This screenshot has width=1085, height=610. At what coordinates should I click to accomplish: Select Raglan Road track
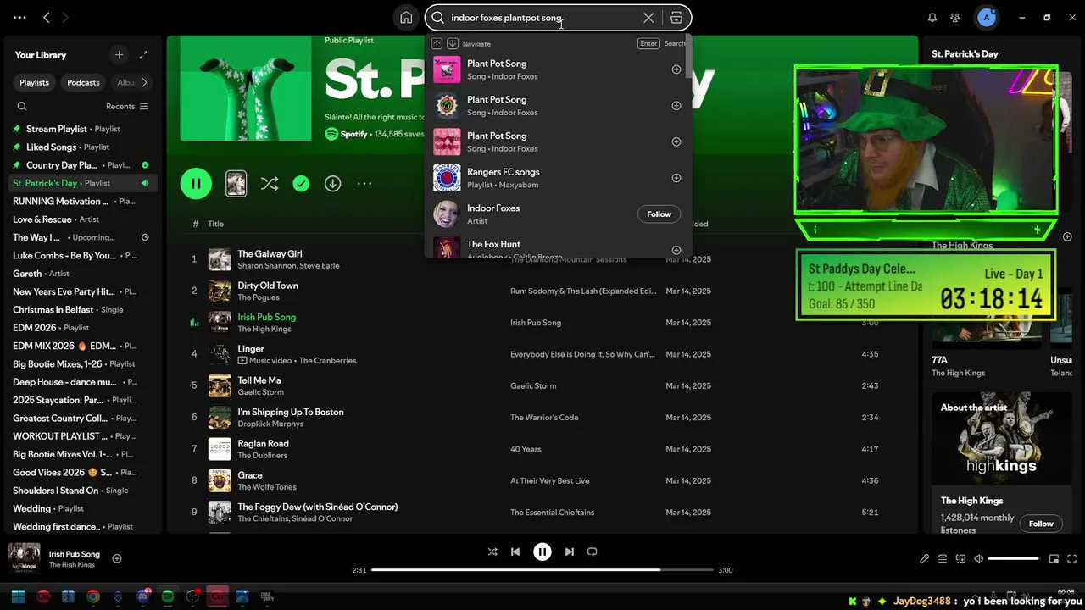pyautogui.click(x=542, y=449)
